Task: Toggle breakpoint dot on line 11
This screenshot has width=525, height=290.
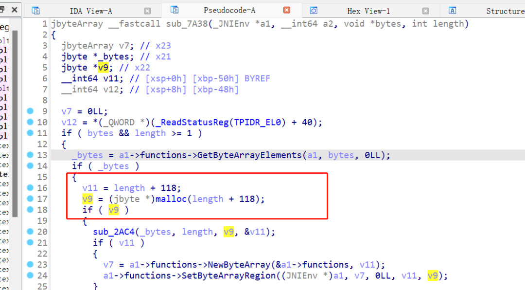Action: [30, 133]
